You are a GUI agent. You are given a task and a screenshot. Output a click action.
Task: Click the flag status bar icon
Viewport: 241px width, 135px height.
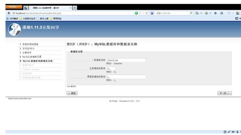point(233,132)
